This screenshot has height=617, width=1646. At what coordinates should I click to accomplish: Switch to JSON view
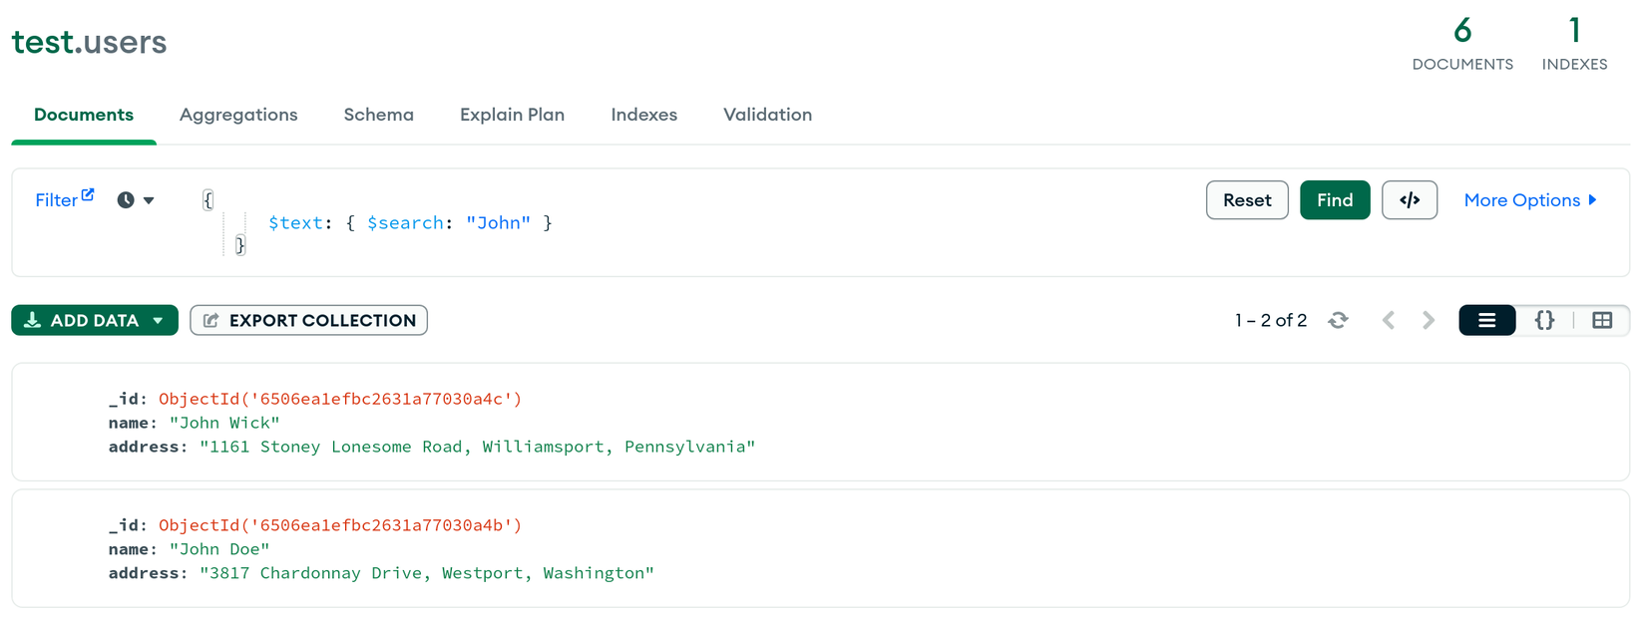point(1544,320)
